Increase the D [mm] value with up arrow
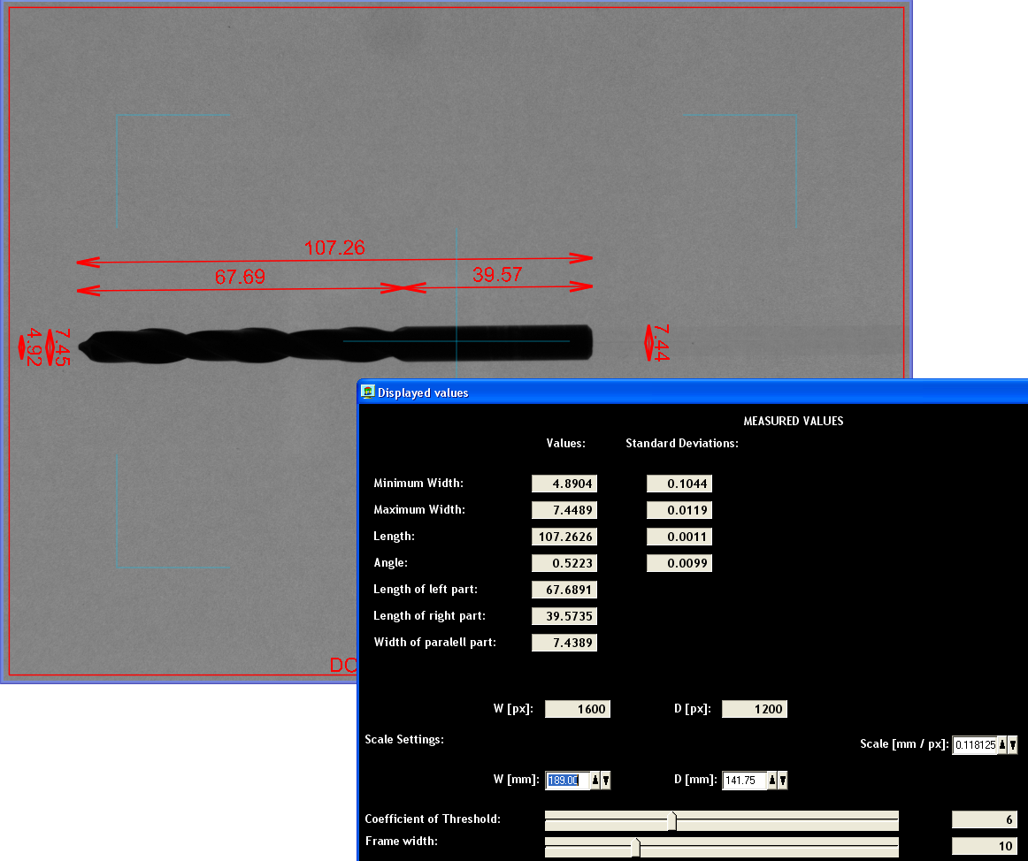1028x861 pixels. [x=772, y=780]
